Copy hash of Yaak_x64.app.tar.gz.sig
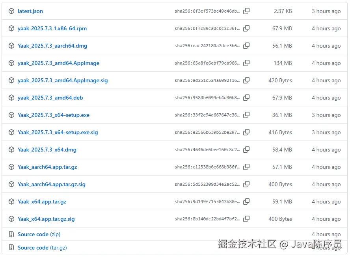 246,219
